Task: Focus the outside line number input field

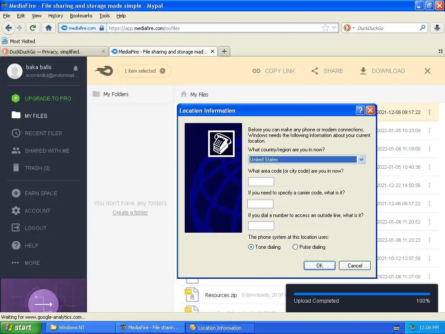Action: pyautogui.click(x=261, y=226)
